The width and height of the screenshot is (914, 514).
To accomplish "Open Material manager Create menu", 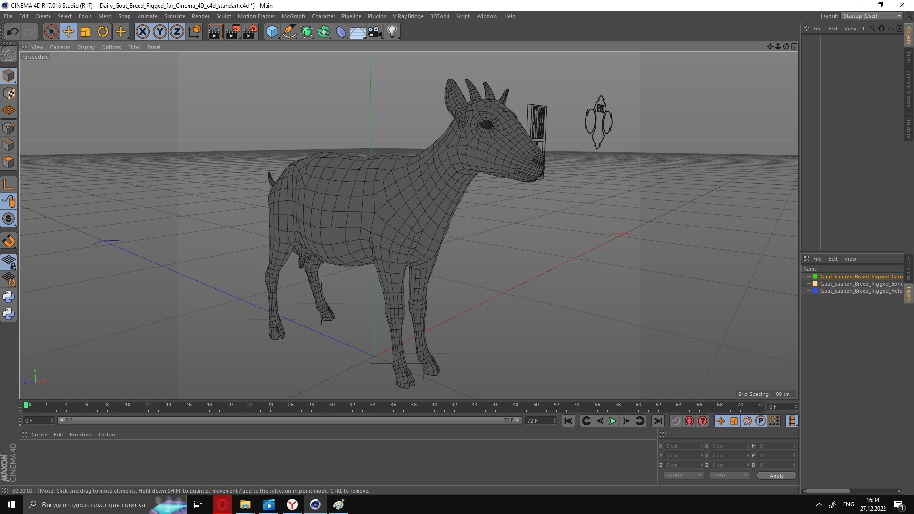I will 39,435.
